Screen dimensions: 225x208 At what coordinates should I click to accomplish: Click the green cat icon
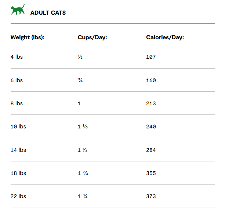pyautogui.click(x=18, y=9)
